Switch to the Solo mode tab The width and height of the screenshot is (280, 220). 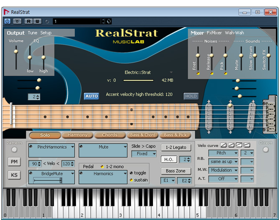(x=45, y=135)
